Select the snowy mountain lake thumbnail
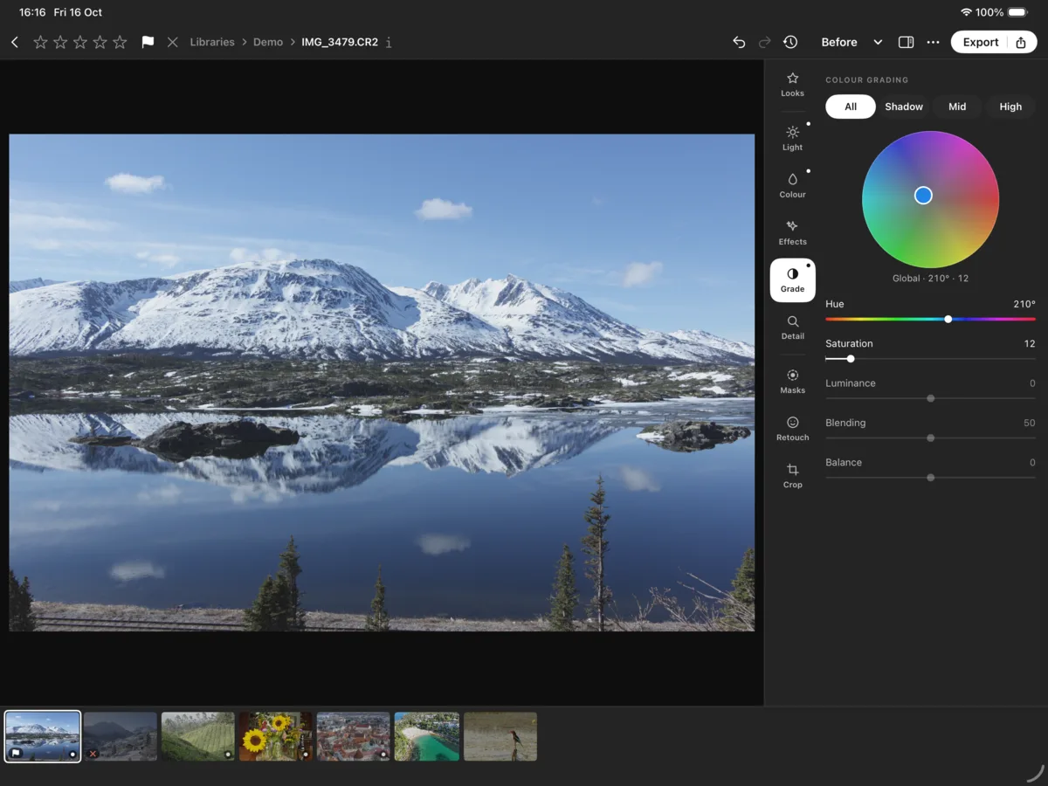This screenshot has height=786, width=1048. coord(43,736)
